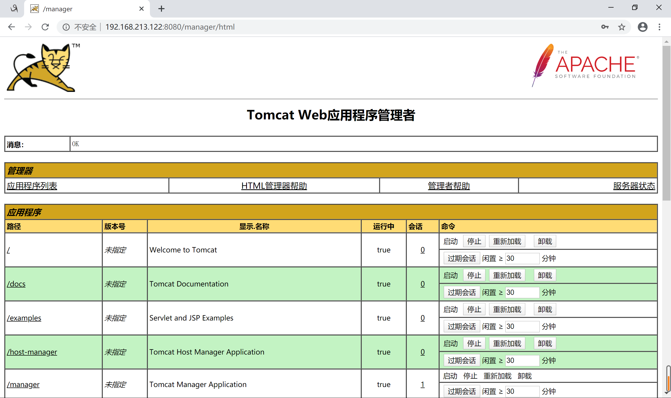Click session count for Welcome to Tomcat
The width and height of the screenshot is (671, 398).
tap(423, 250)
